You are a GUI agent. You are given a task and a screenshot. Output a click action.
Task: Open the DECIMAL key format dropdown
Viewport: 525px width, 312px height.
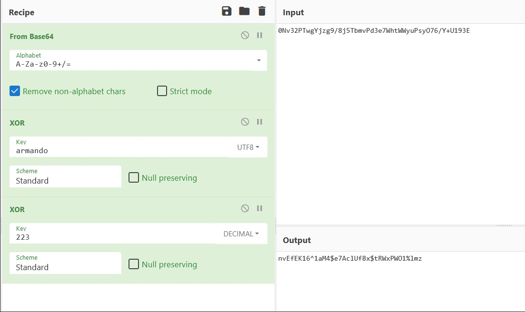pos(241,234)
